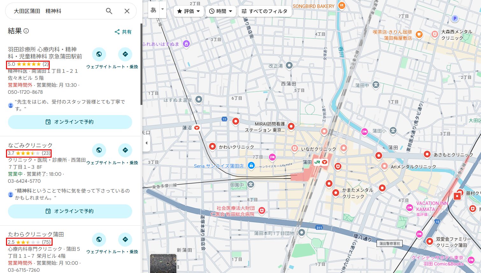481x273 pixels.
Task: Click the 蒲田本町1丁目団地 pin
Action: coord(301,233)
